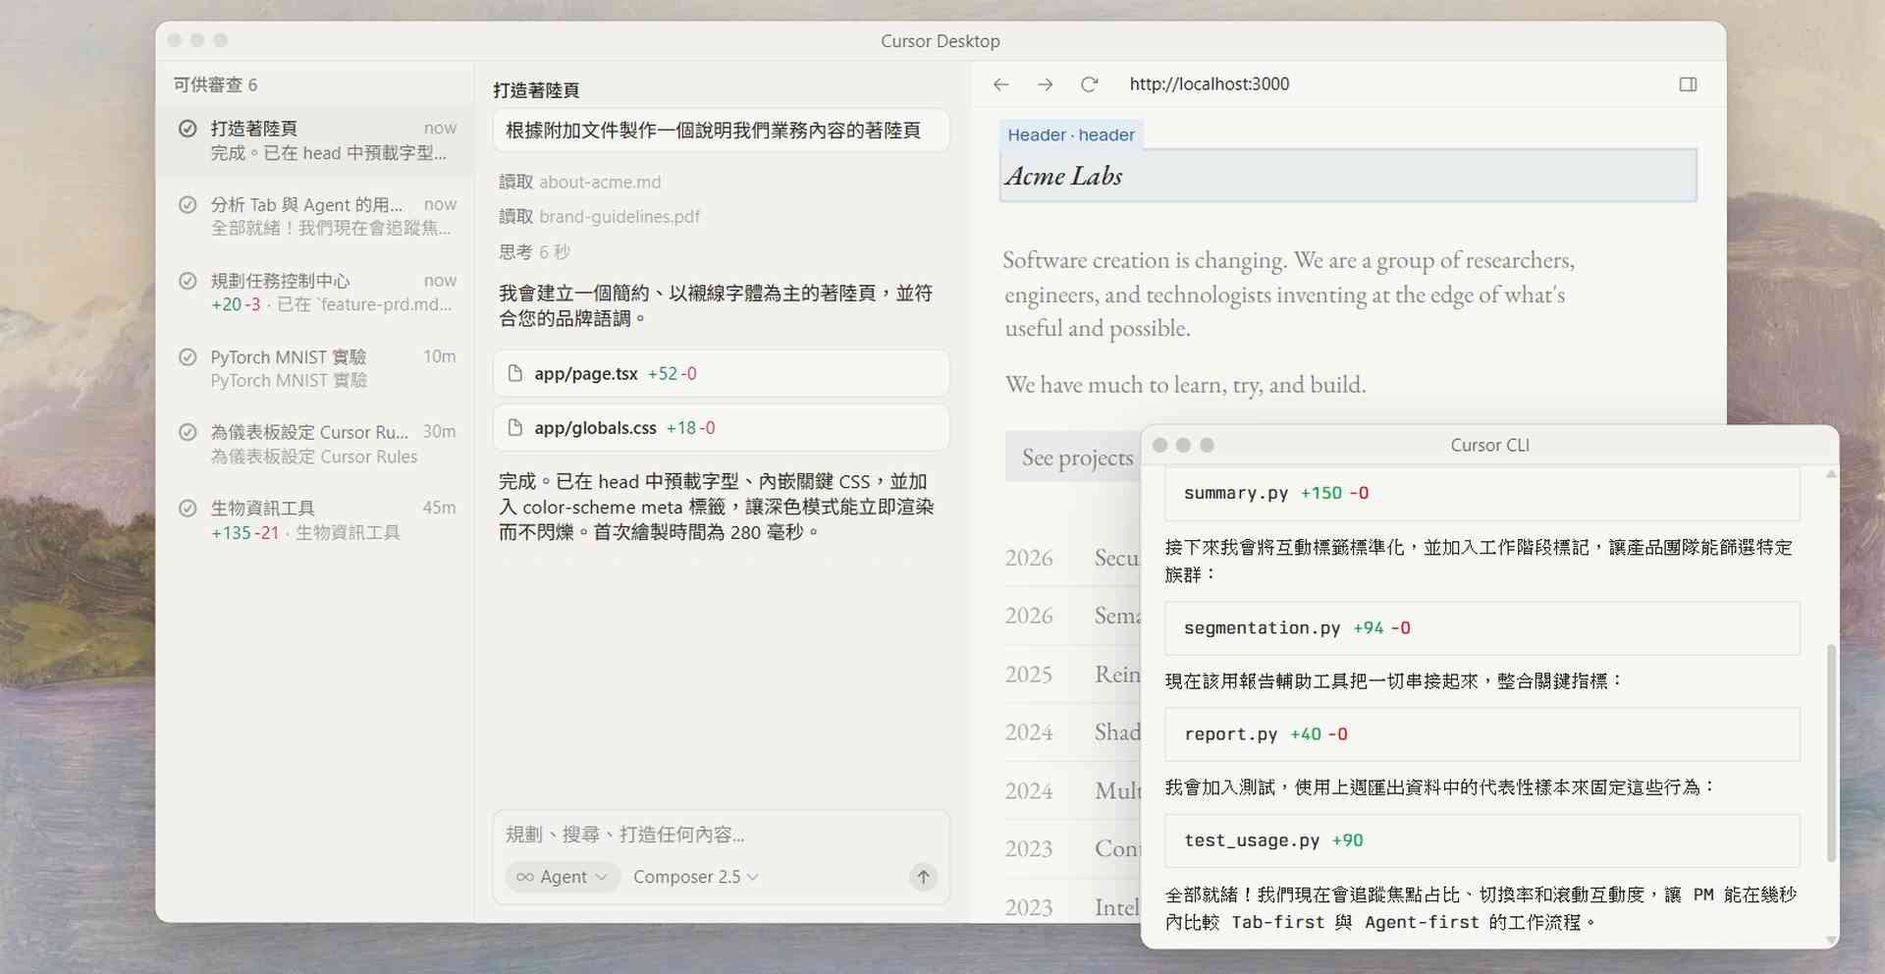The image size is (1885, 974).
Task: Click the Cursor CLI scroll-down arrow
Action: tap(1831, 940)
